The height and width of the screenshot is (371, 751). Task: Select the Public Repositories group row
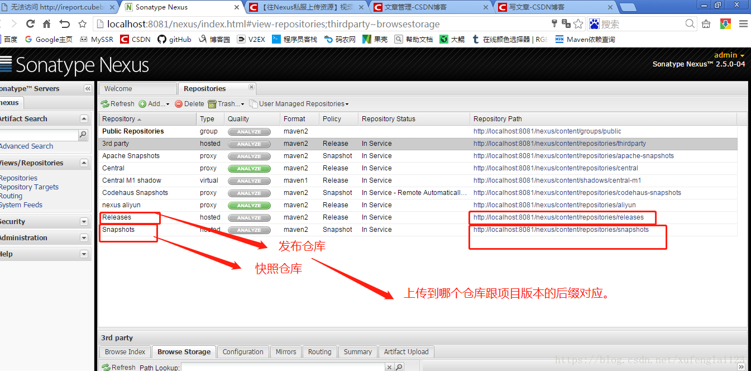coord(418,131)
